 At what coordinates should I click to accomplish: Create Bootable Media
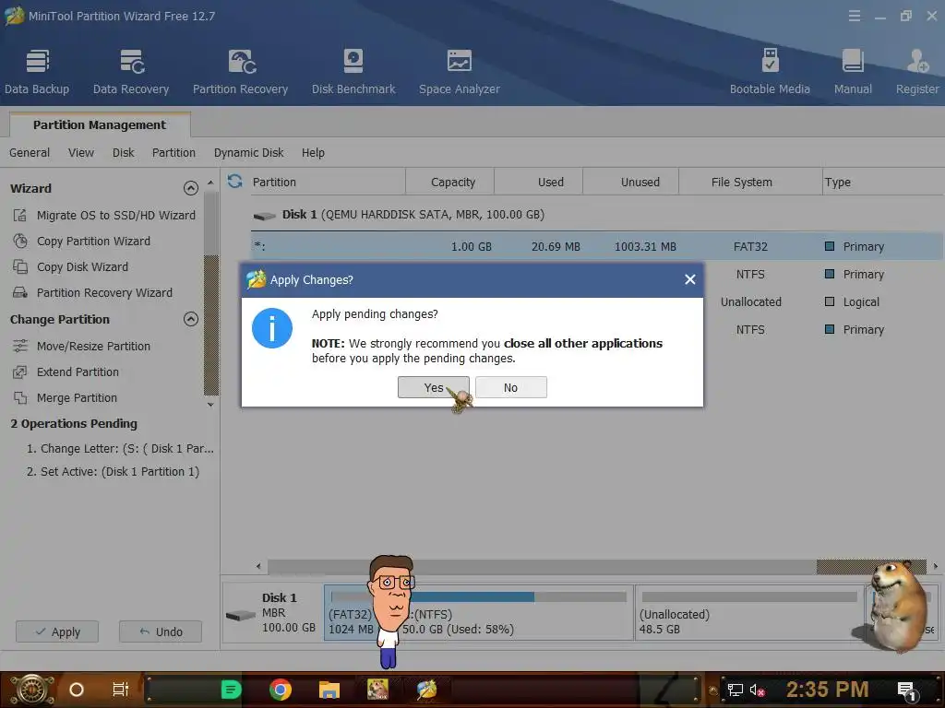(770, 72)
